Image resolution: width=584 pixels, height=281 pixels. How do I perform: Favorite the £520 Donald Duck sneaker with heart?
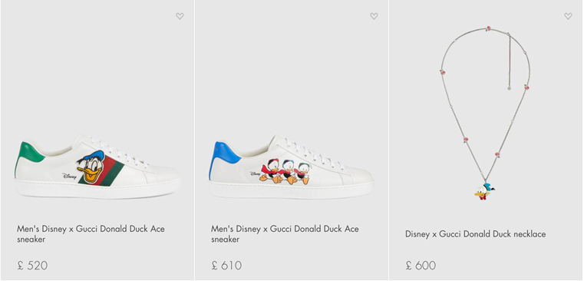[180, 16]
